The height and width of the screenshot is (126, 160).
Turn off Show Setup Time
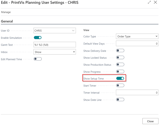coord(120,78)
